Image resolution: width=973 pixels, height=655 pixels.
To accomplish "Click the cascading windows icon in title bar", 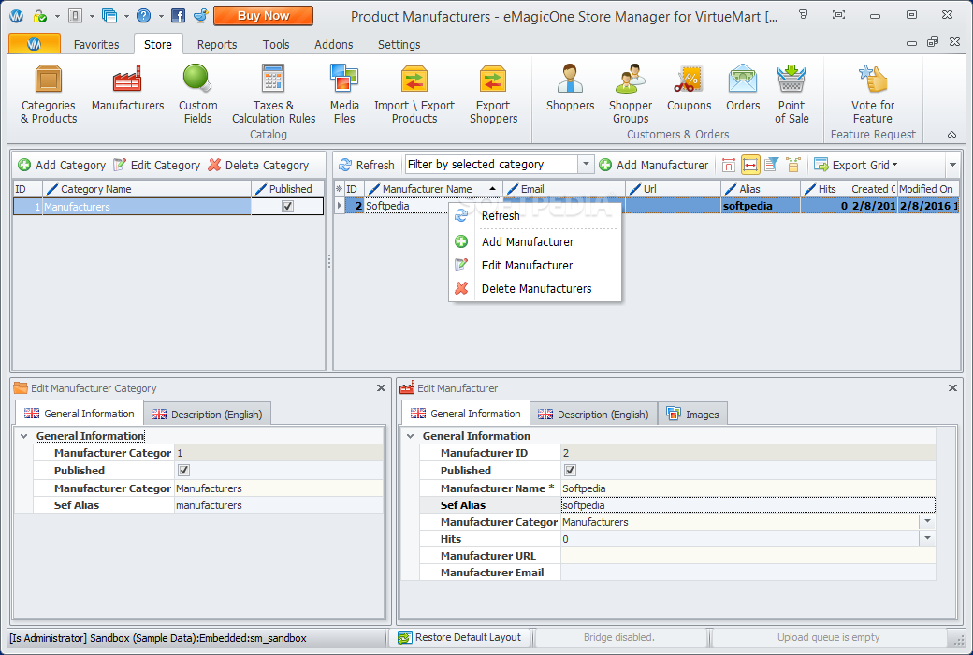I will coord(109,16).
